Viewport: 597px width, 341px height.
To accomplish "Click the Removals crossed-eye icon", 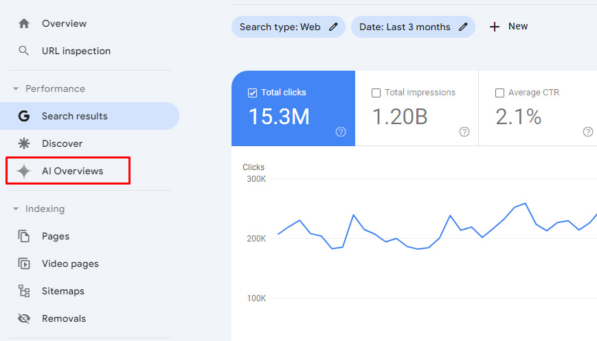I will 24,318.
